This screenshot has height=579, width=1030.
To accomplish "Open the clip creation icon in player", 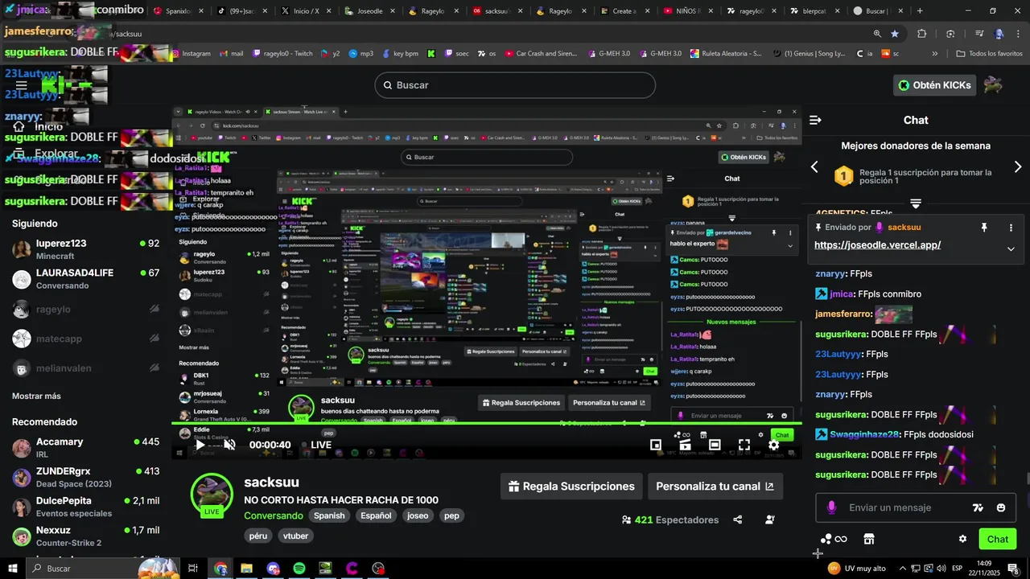I will click(685, 445).
